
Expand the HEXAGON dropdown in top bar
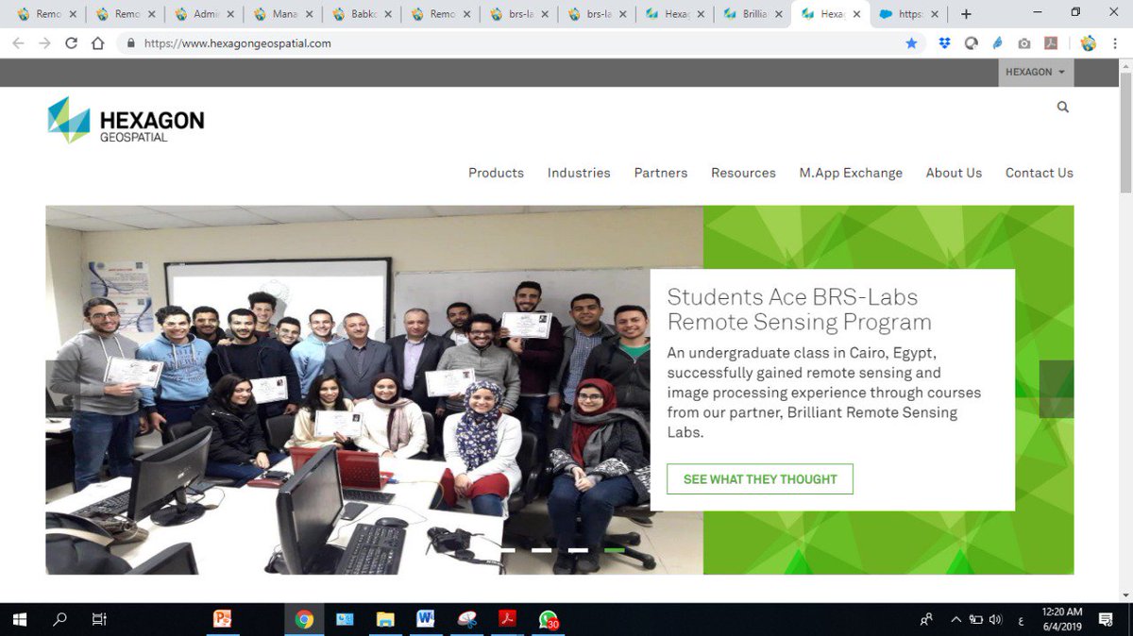pos(1035,72)
